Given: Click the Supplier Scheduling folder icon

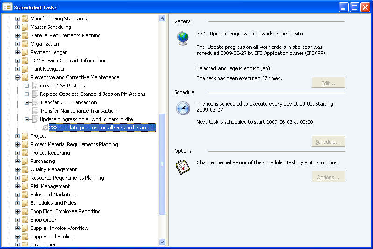Looking at the screenshot, I should pos(25,237).
